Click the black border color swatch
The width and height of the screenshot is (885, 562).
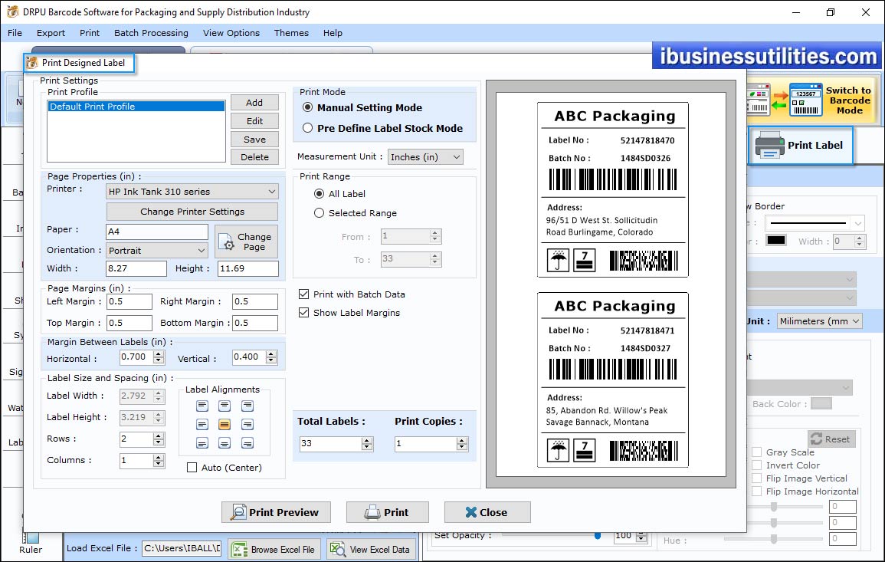[x=775, y=240]
